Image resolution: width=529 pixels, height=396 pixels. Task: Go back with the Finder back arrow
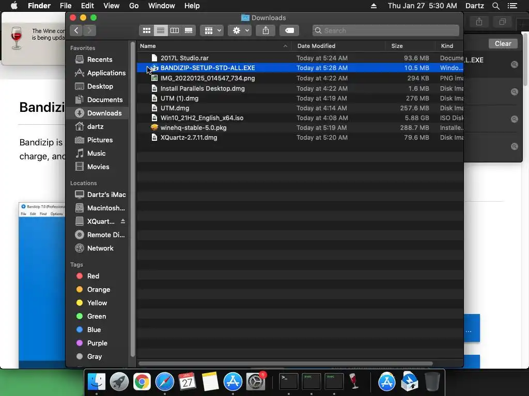[x=76, y=30]
